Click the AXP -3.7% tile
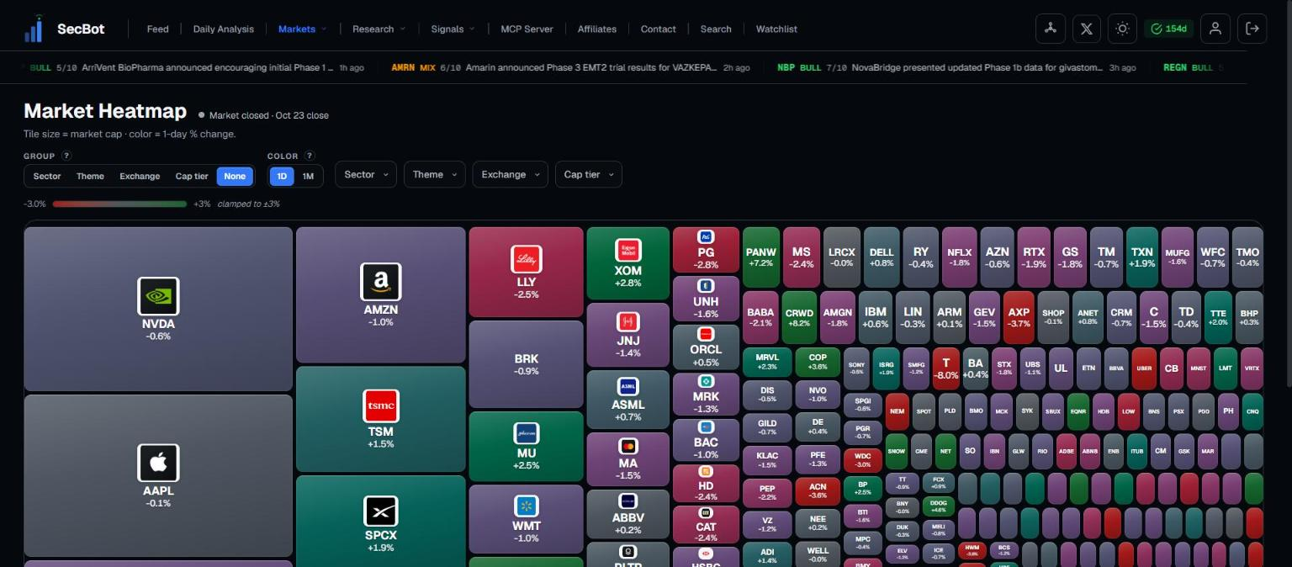The width and height of the screenshot is (1292, 567). (x=1019, y=317)
